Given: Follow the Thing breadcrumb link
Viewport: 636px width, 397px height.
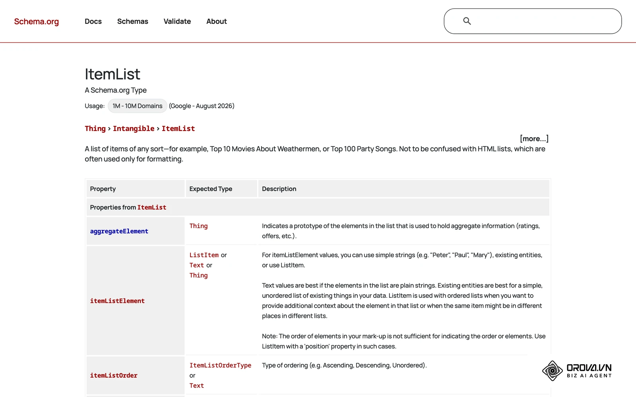Looking at the screenshot, I should (95, 129).
